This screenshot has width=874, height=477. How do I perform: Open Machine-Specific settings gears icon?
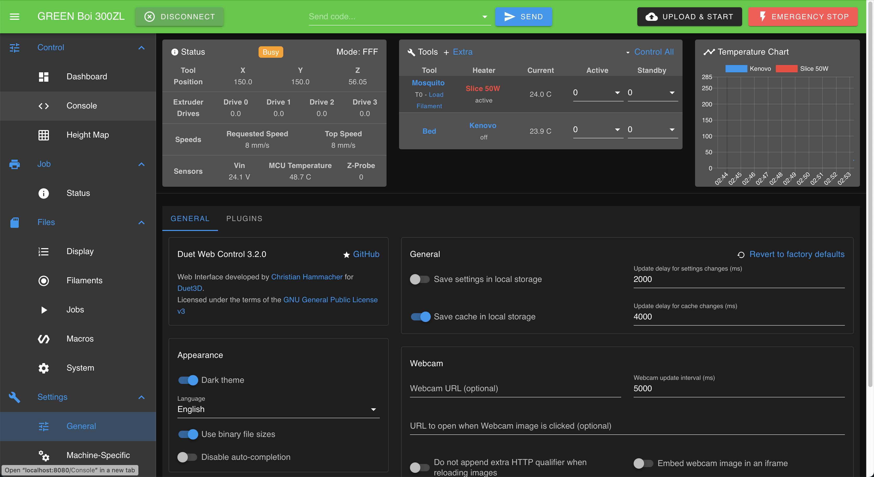(x=43, y=455)
